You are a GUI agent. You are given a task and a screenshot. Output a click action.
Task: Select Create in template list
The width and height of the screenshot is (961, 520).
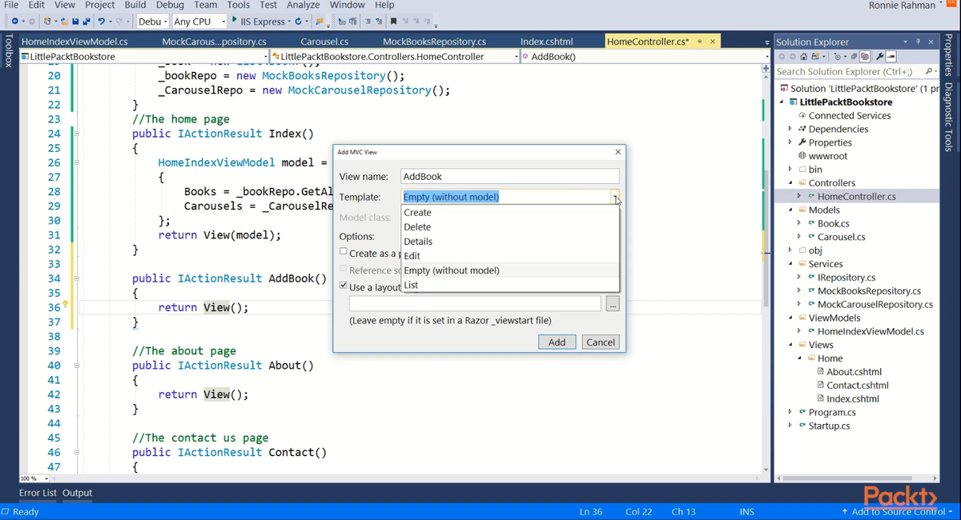tap(510, 213)
